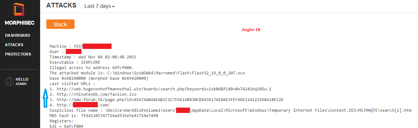The image size is (418, 128).
Task: Click the chevron beside Last 7 days
Action: point(113,6)
